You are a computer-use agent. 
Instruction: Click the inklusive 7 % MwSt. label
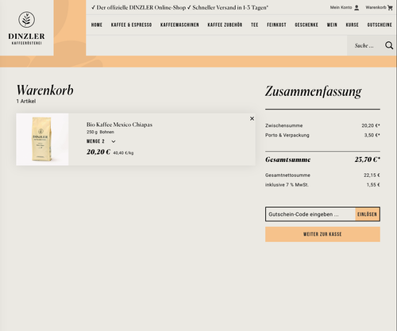(287, 185)
